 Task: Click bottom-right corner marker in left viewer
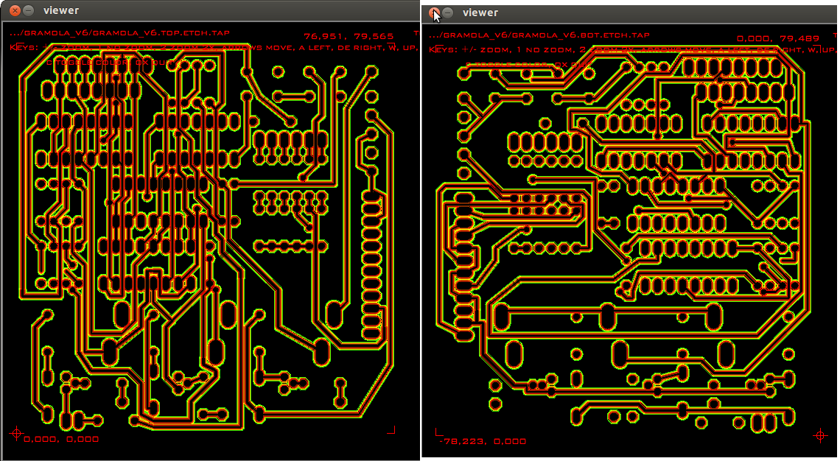point(393,429)
